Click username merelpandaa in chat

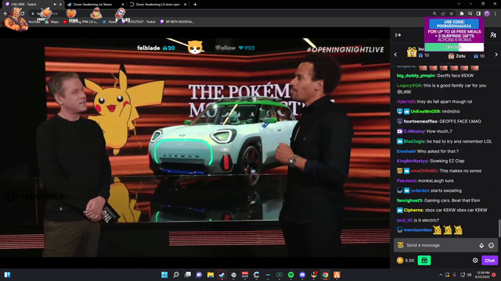417,229
